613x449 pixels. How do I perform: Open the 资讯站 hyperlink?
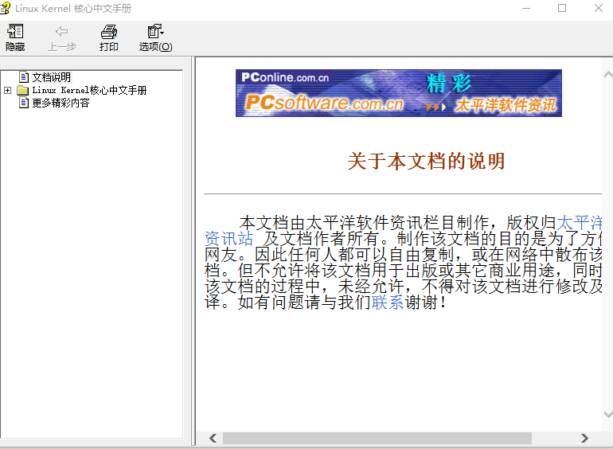tap(229, 238)
